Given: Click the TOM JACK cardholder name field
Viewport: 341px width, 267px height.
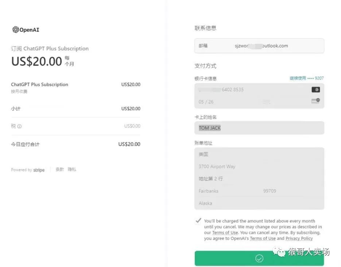Looking at the screenshot, I should [x=259, y=128].
